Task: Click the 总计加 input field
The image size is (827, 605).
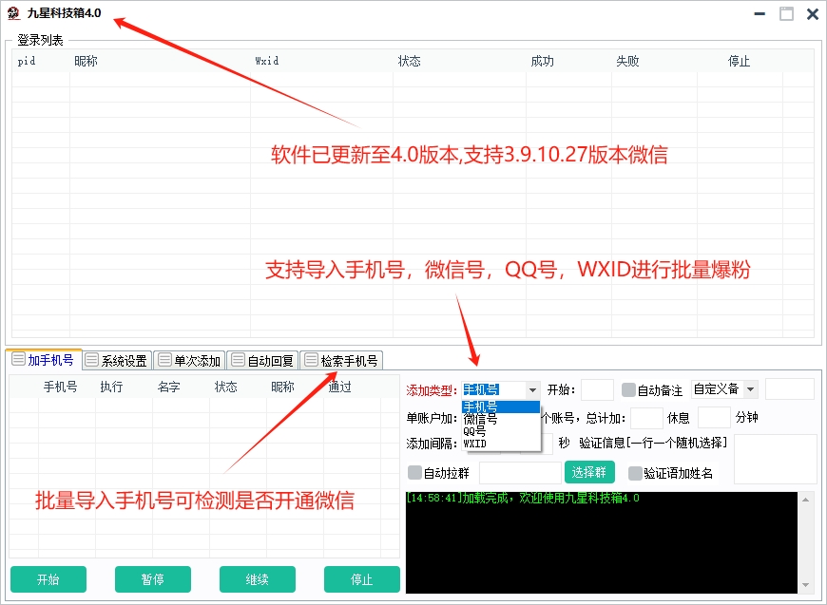Action: click(646, 418)
